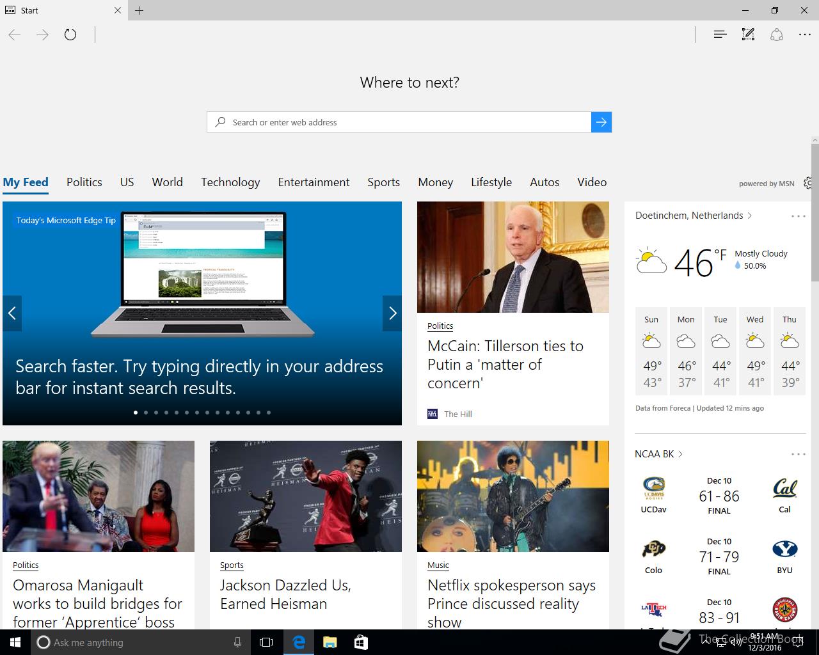Select the My Feed tab
Image resolution: width=819 pixels, height=655 pixels.
(x=26, y=182)
